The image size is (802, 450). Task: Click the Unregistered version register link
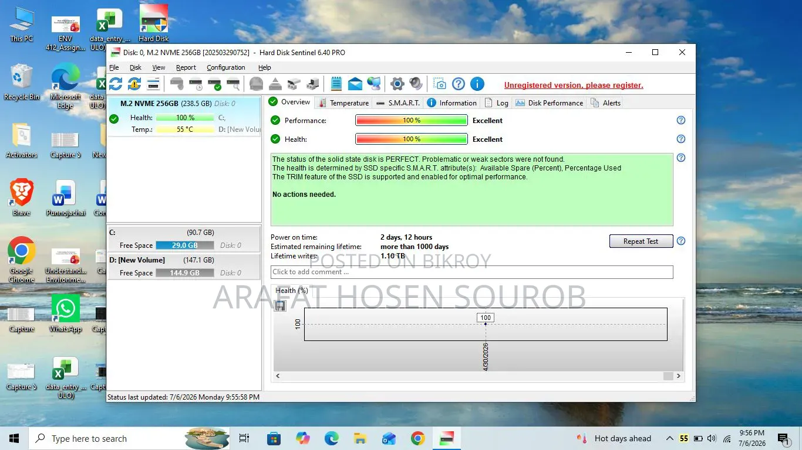coord(574,85)
